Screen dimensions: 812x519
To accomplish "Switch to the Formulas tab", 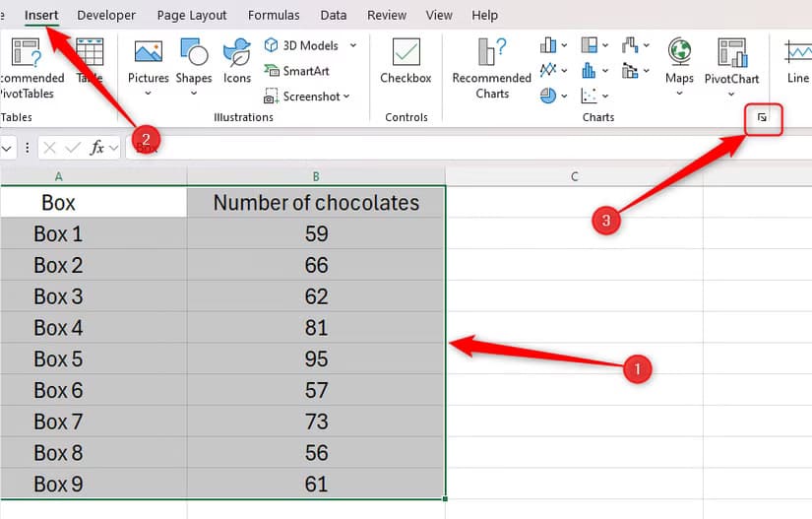I will (x=274, y=16).
